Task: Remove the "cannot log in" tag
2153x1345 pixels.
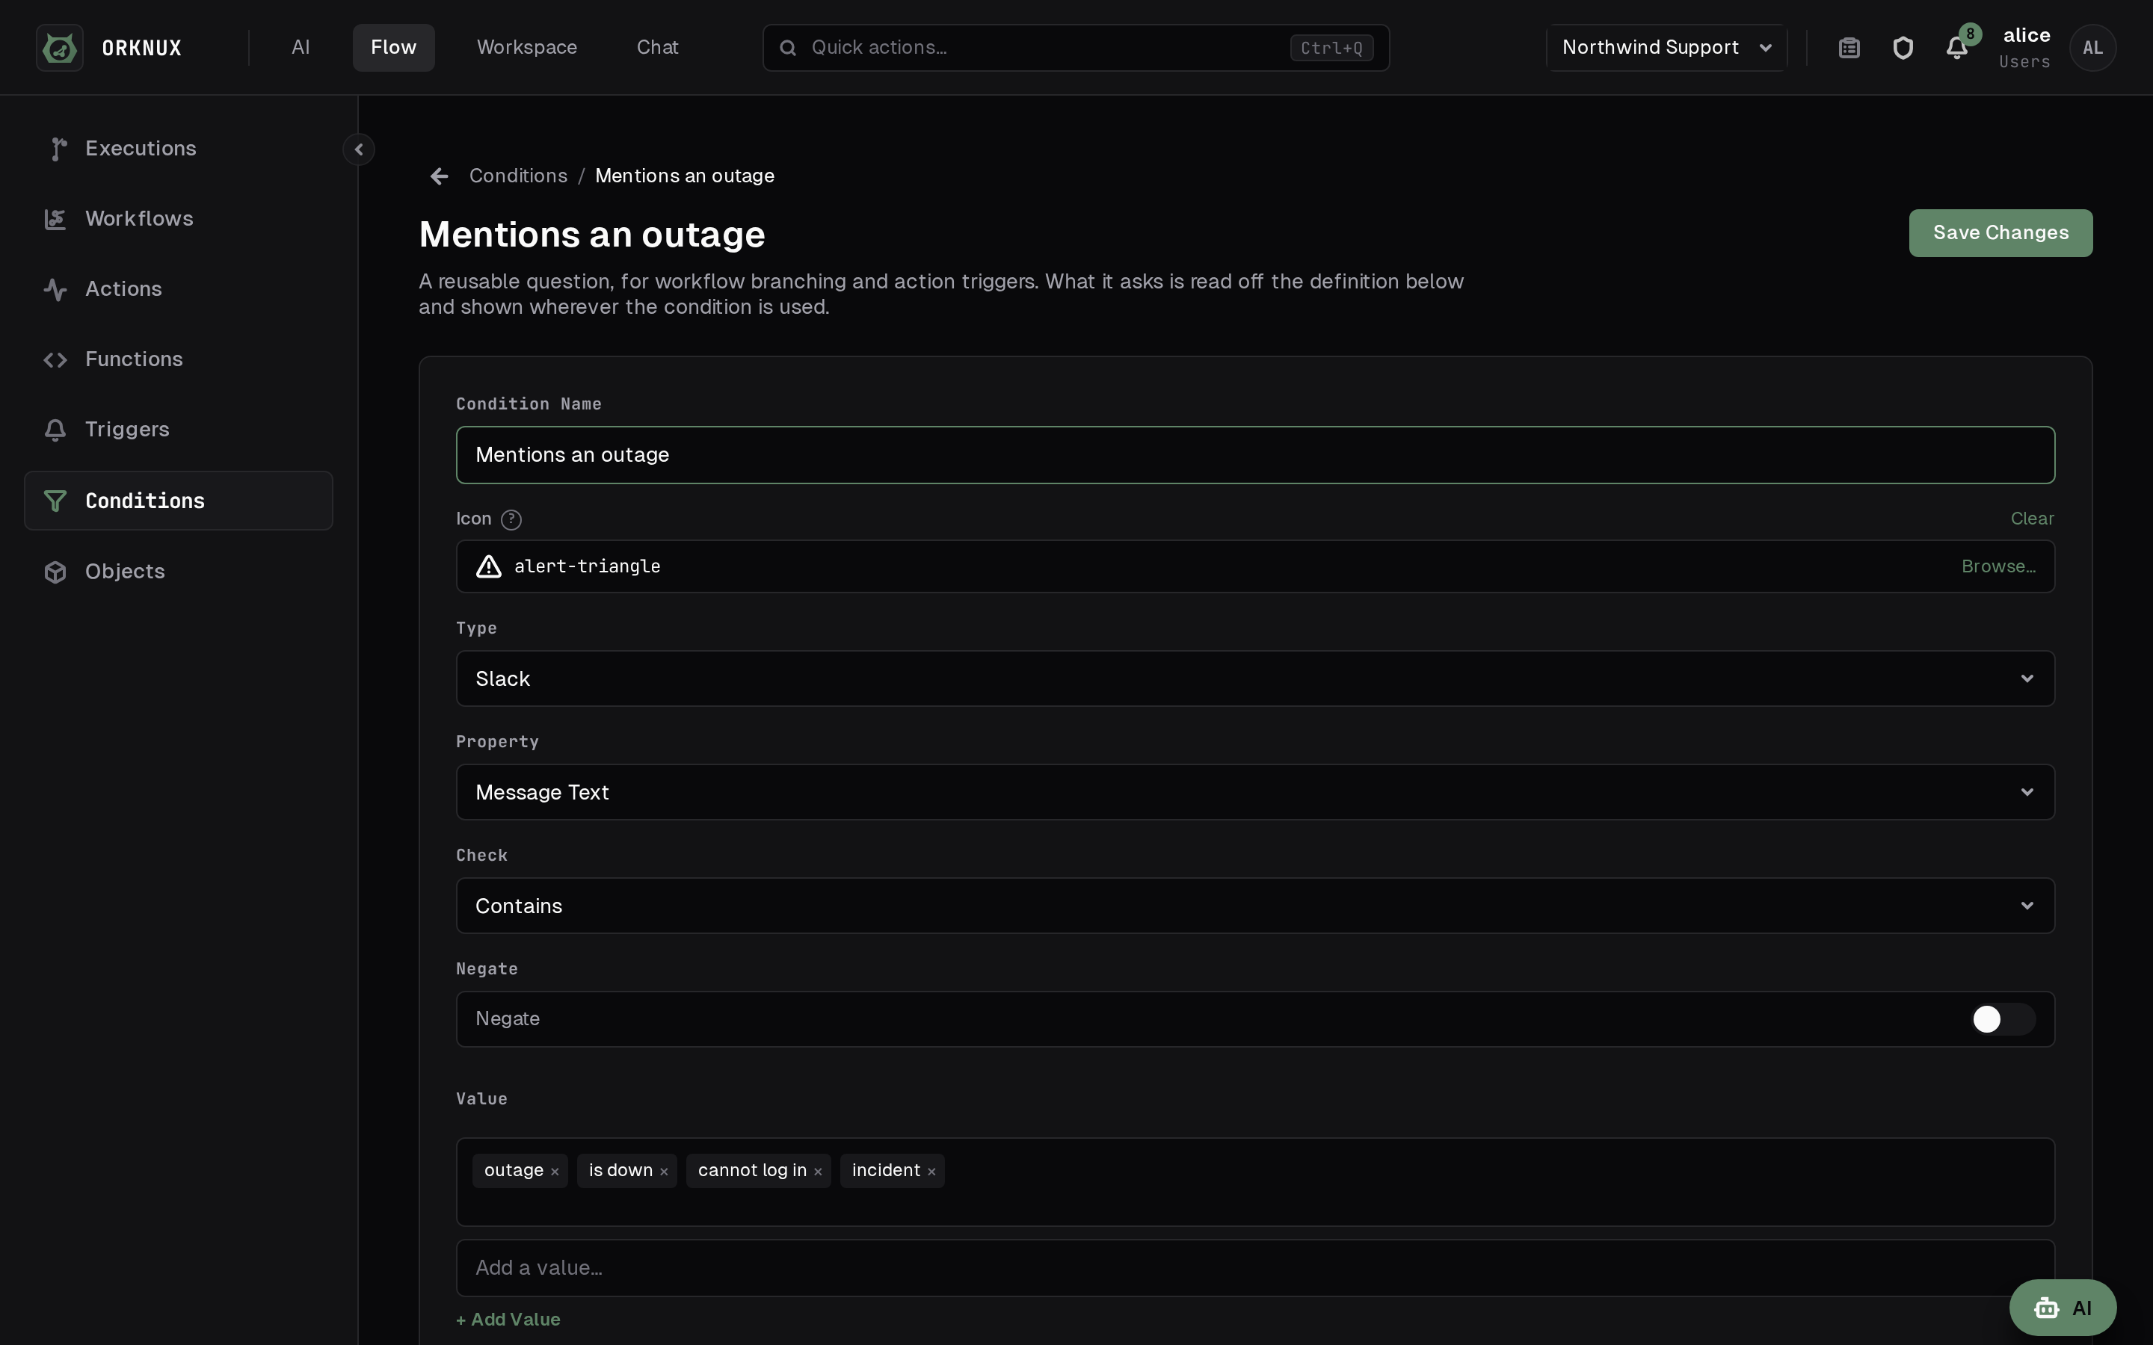Action: (x=818, y=1172)
